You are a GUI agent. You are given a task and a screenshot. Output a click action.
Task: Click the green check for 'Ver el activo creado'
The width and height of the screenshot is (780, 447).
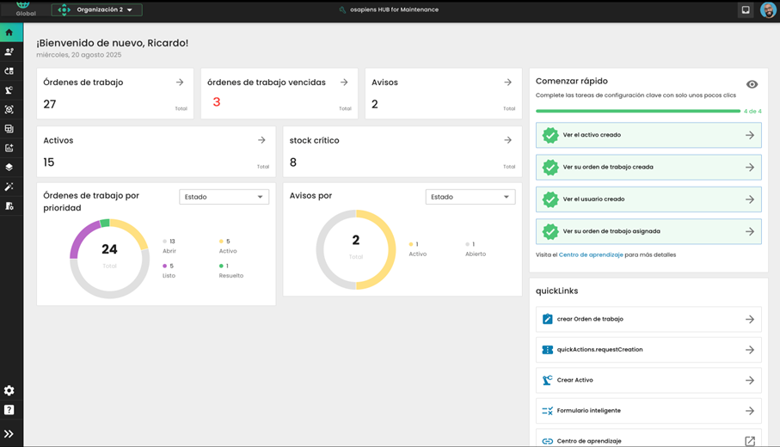[550, 135]
